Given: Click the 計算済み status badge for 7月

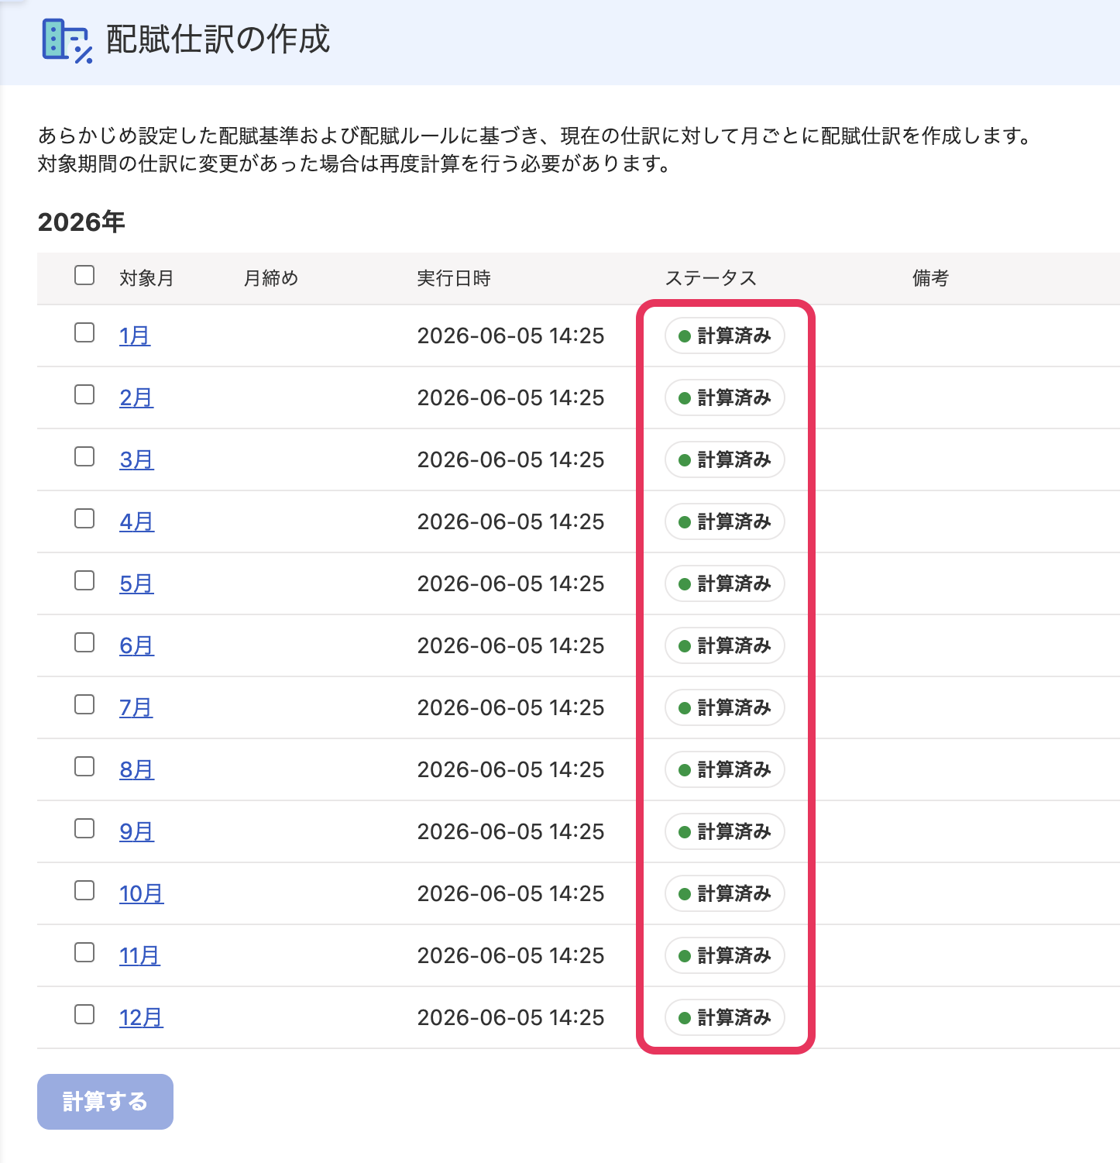Looking at the screenshot, I should pyautogui.click(x=725, y=707).
